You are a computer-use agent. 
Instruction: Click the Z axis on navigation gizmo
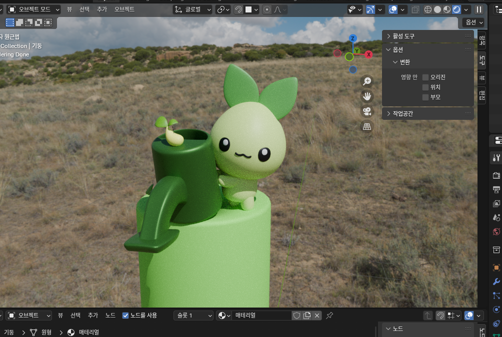[353, 38]
